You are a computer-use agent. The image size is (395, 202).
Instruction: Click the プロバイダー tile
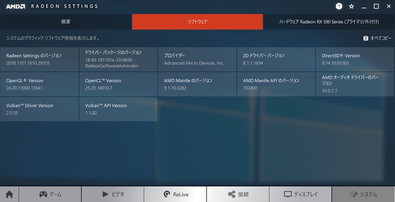point(197,59)
